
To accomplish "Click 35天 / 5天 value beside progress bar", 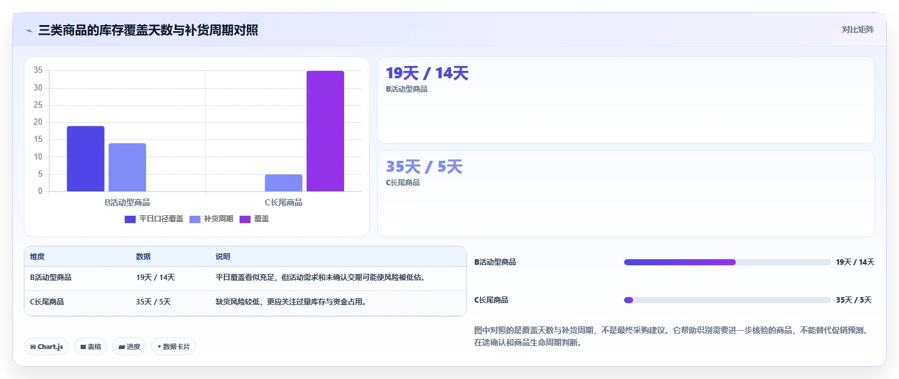I will click(x=853, y=300).
